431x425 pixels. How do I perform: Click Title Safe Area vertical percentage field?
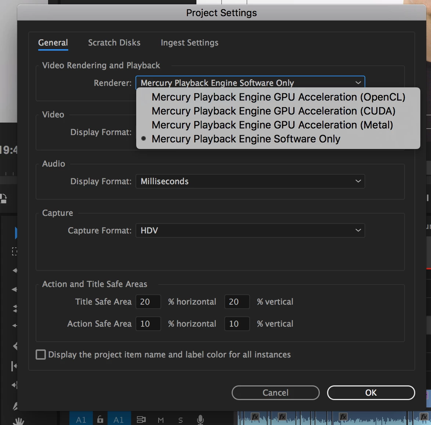pyautogui.click(x=237, y=302)
